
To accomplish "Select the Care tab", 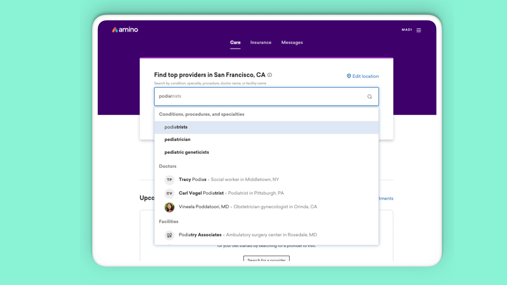I will tap(235, 43).
